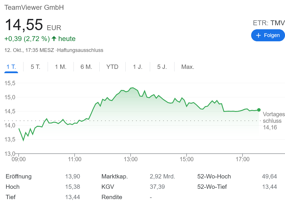Click the ETR: TMV ticker symbol
285x208 pixels.
pos(269,23)
